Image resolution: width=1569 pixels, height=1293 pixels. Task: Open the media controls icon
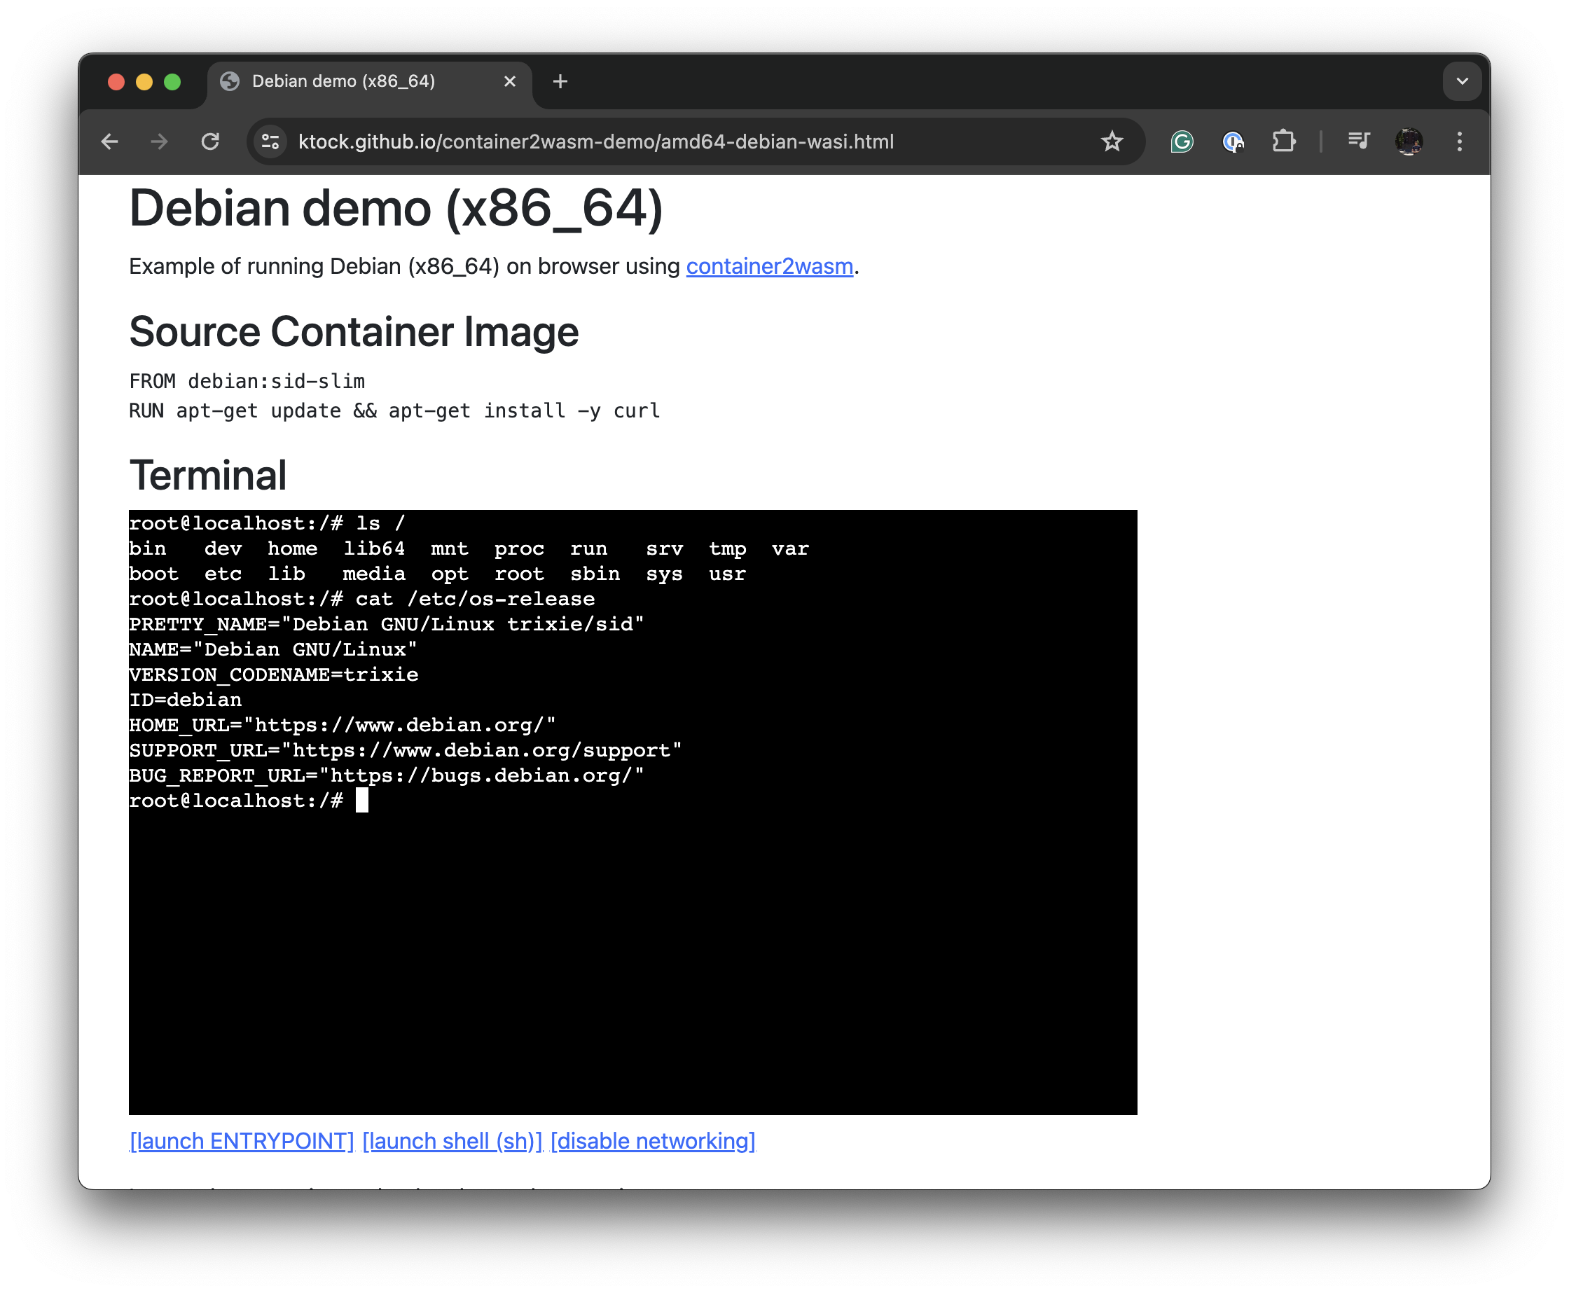point(1358,140)
